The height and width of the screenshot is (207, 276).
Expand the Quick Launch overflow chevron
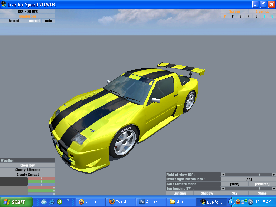click(68, 200)
